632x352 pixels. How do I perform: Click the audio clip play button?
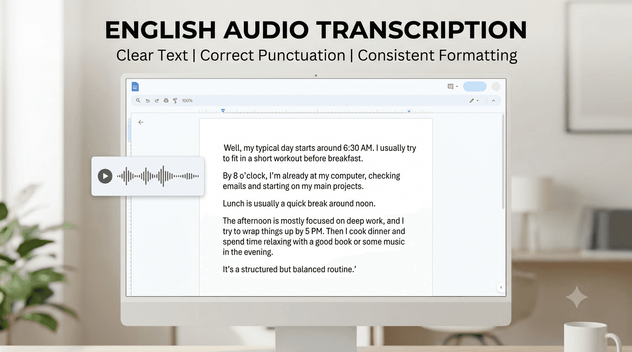pos(105,176)
